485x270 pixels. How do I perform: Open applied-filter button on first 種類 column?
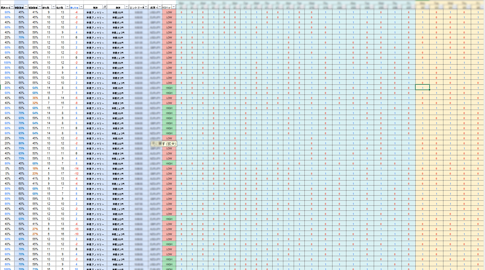point(105,7)
